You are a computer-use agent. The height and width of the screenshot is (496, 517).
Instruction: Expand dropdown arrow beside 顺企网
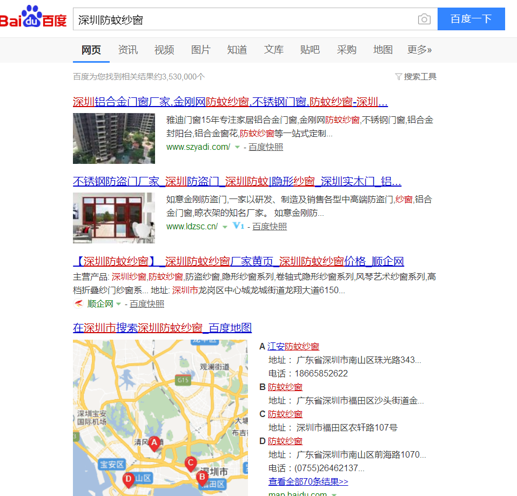tap(119, 304)
